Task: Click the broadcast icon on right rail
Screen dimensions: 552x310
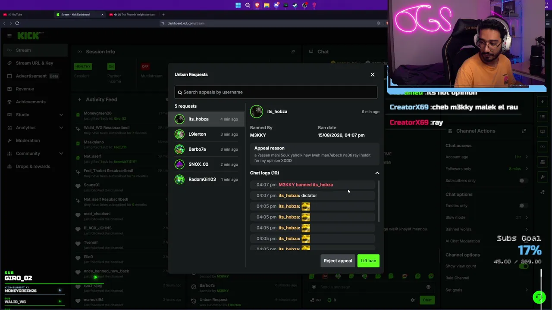Action: pos(543,146)
